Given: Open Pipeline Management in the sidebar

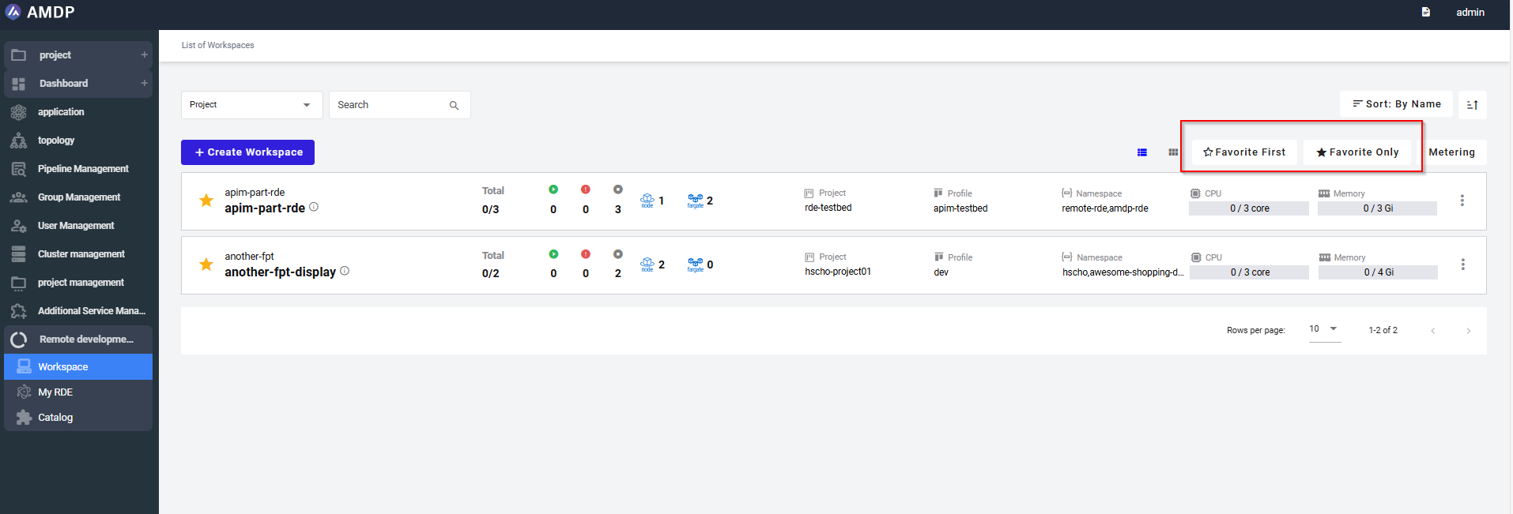Looking at the screenshot, I should pyautogui.click(x=83, y=169).
